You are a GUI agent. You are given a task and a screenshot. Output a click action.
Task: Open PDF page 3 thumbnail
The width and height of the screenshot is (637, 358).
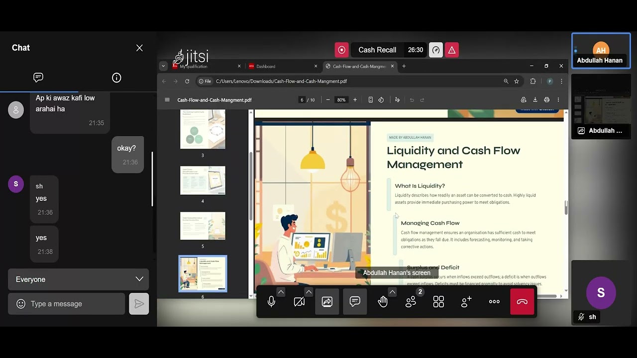tap(203, 129)
